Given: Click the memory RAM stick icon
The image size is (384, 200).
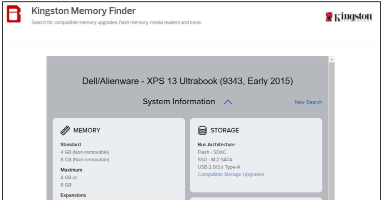Looking at the screenshot, I should tap(65, 131).
